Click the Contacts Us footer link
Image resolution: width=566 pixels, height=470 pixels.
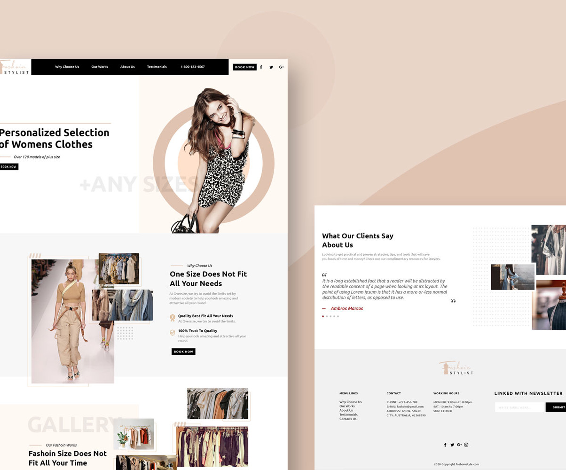pyautogui.click(x=347, y=418)
